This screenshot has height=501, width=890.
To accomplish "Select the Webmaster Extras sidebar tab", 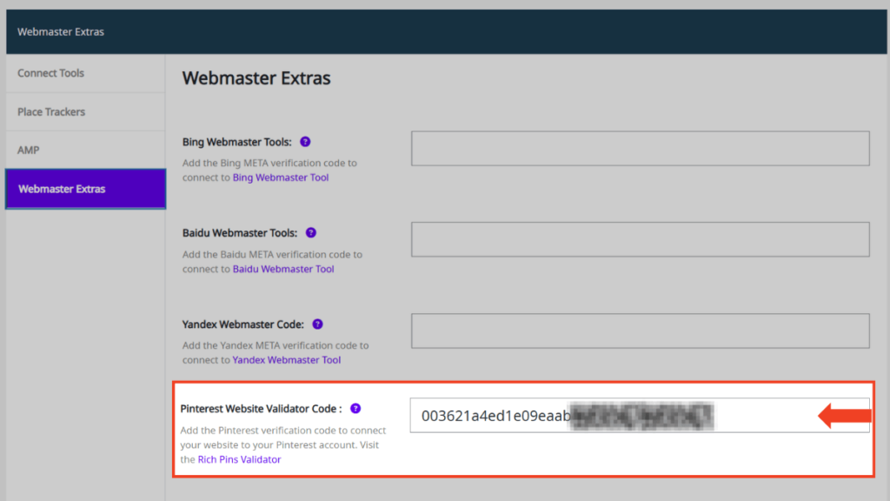I will click(86, 189).
